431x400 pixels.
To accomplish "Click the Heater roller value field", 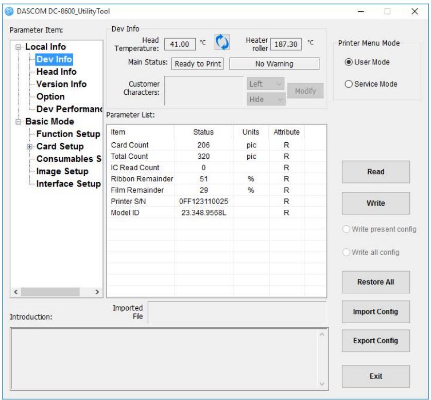I will point(286,44).
